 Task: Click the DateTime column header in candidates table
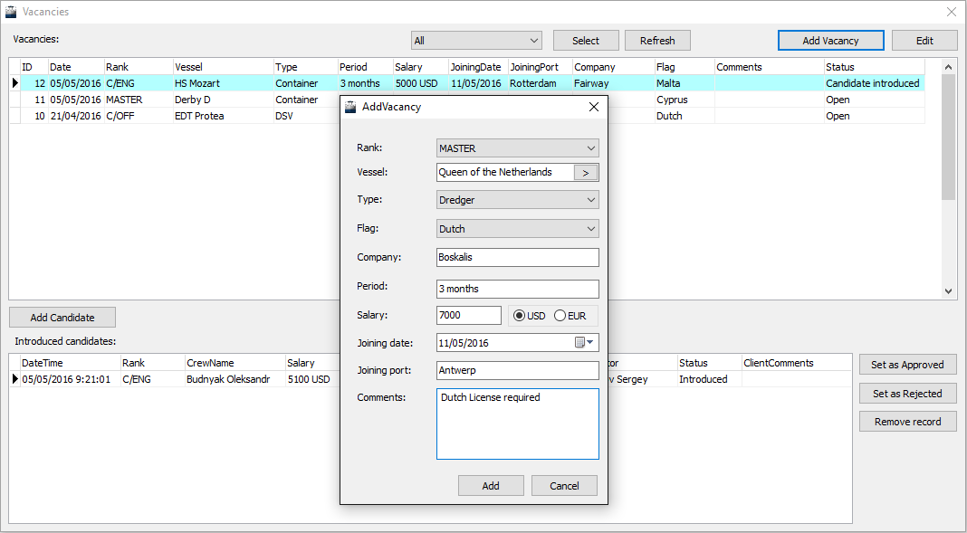tap(71, 363)
